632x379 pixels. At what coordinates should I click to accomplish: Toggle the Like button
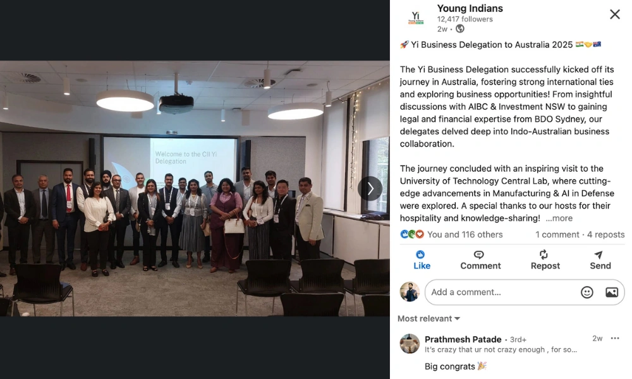pyautogui.click(x=422, y=260)
